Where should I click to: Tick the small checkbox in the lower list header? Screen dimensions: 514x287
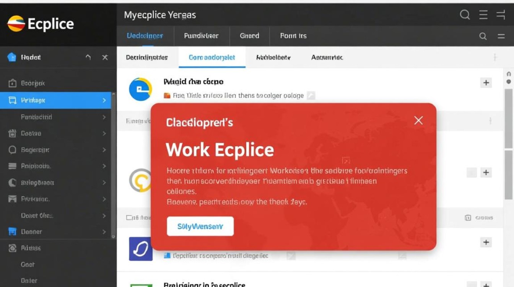[129, 217]
